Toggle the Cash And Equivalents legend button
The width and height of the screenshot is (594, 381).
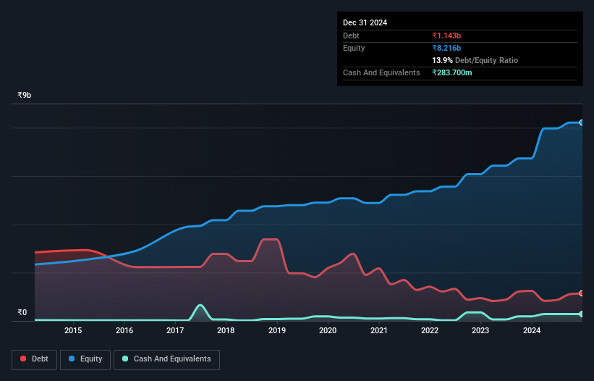166,359
